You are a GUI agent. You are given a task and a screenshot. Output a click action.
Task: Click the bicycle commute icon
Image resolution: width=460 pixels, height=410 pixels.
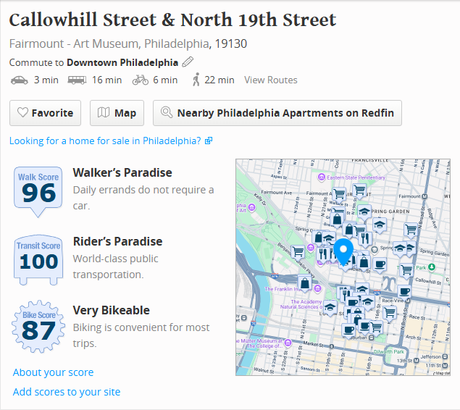pos(141,80)
